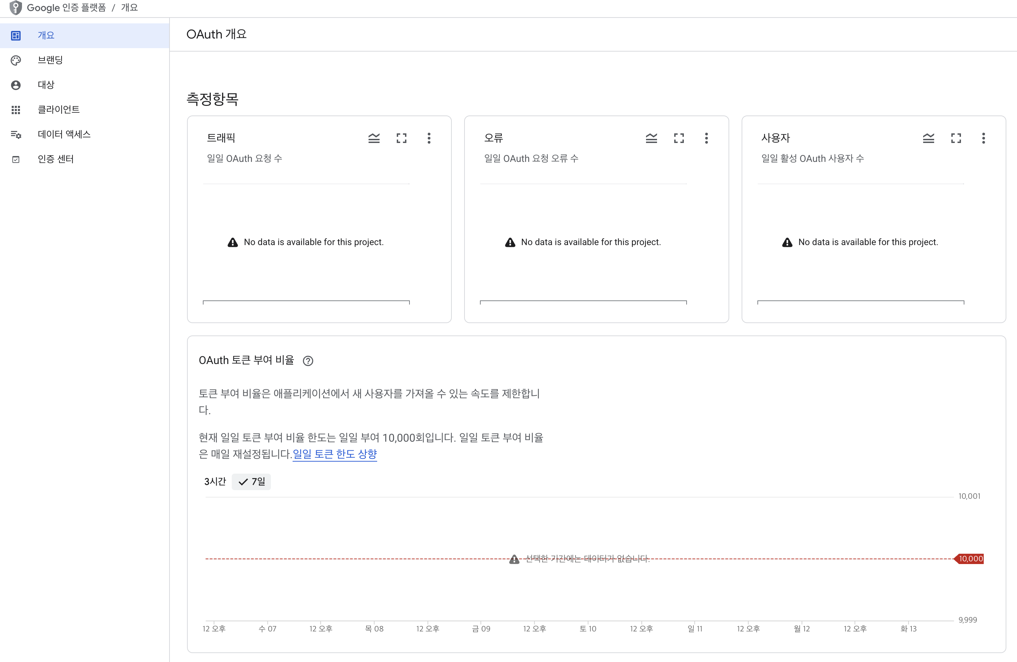Viewport: 1017px width, 662px height.
Task: Click the 개요 dashboard icon in sidebar
Action: [16, 35]
